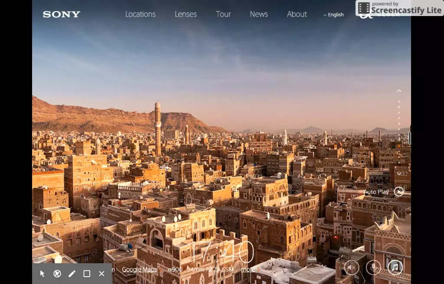The width and height of the screenshot is (444, 284).
Task: Toggle the microphone narration button
Action: pos(373,267)
